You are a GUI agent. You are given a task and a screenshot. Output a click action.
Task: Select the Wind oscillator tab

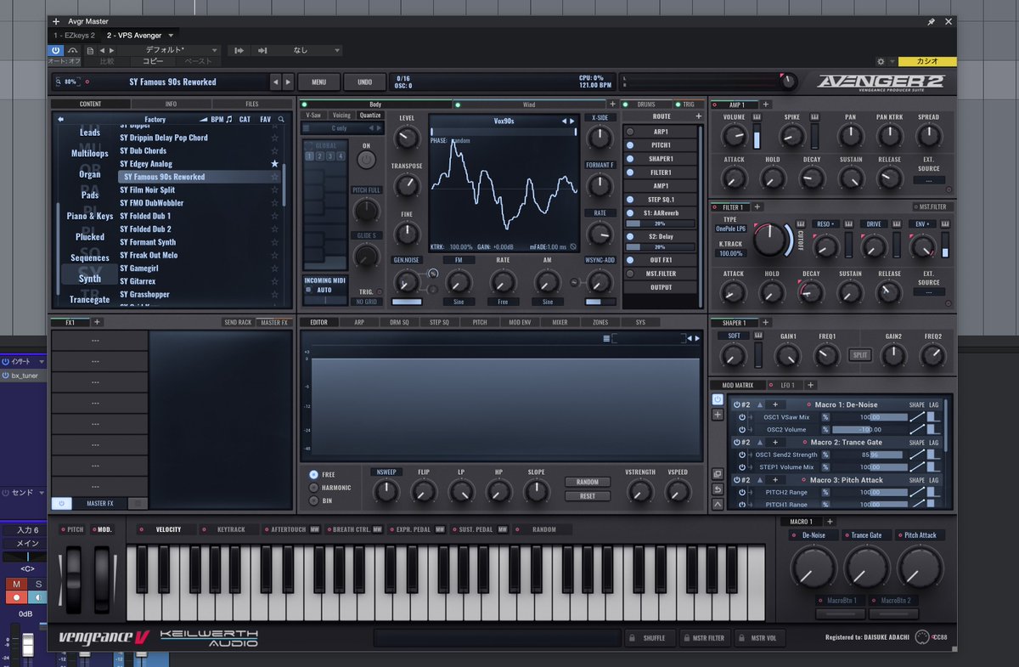tap(528, 105)
